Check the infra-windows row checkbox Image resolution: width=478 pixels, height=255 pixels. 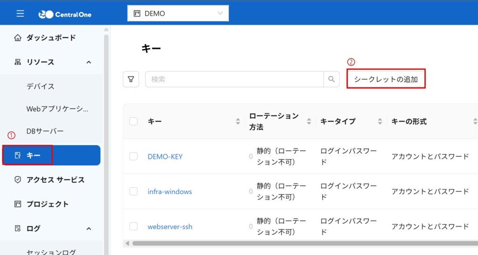tap(134, 191)
